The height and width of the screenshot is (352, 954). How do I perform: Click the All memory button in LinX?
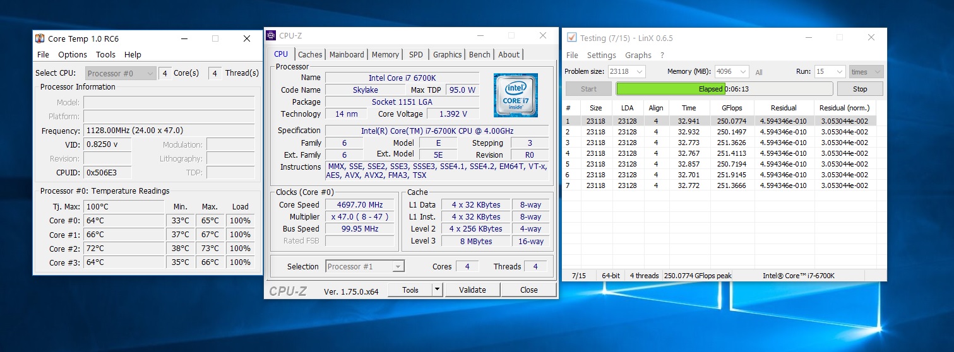point(759,73)
